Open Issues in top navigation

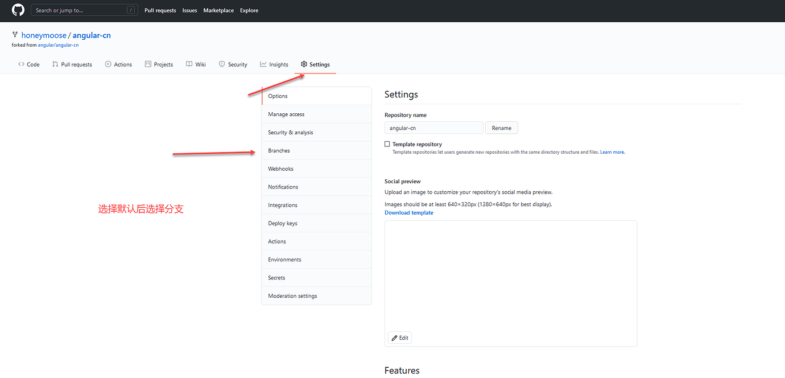point(189,10)
